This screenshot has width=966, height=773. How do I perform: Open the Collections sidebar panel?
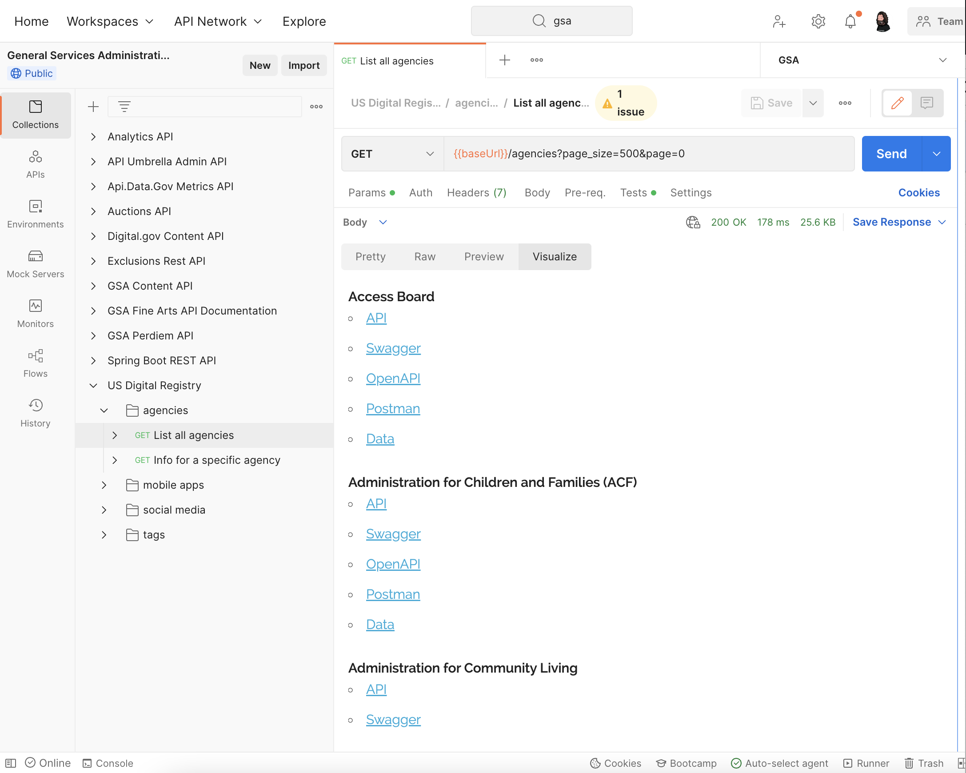pos(36,115)
